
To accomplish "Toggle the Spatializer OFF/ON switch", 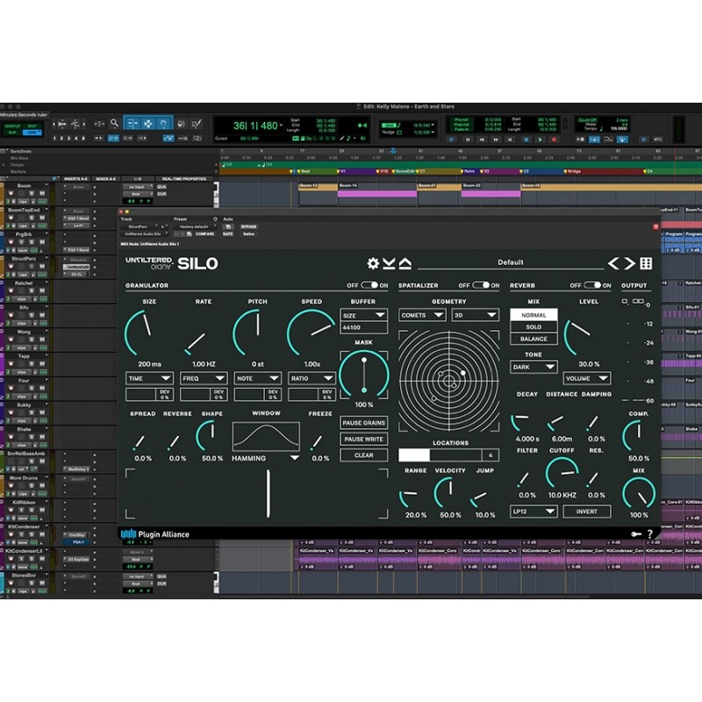I will pyautogui.click(x=481, y=285).
